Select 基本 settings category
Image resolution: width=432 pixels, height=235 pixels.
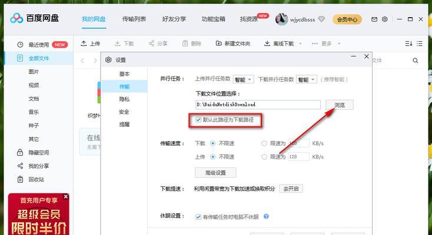pos(124,74)
